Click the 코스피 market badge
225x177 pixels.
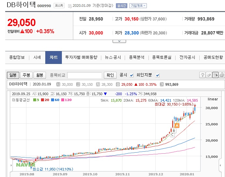click(59, 6)
